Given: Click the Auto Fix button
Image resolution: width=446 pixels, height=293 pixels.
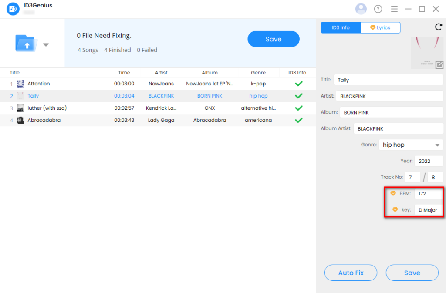Looking at the screenshot, I should click(x=351, y=273).
